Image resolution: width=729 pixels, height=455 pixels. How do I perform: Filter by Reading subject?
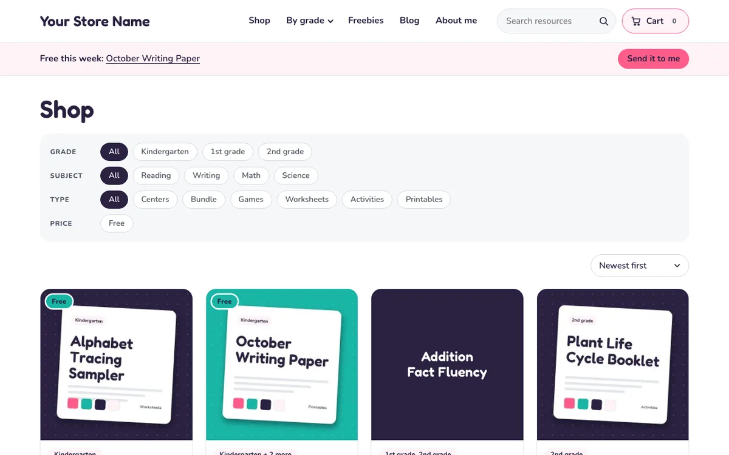pos(156,175)
